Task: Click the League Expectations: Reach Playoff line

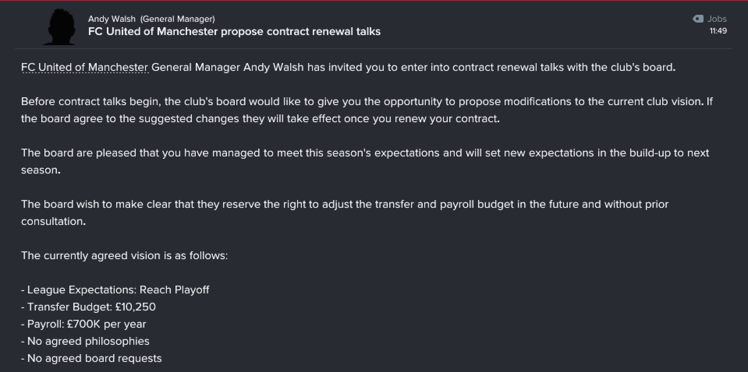Action: [x=115, y=290]
